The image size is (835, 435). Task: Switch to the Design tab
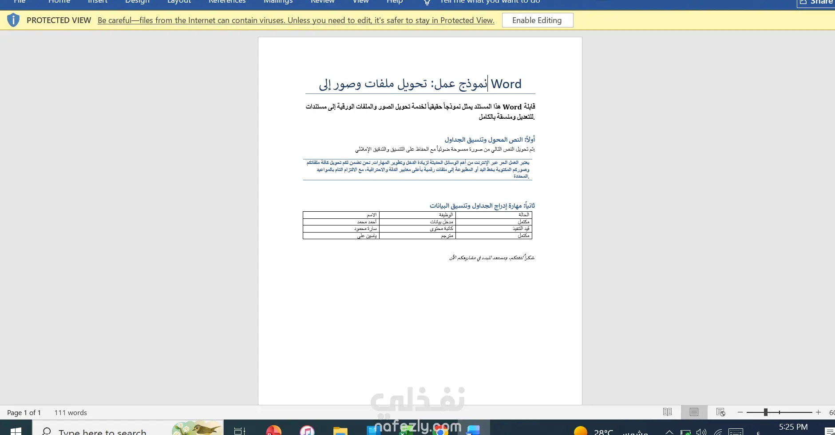pos(137,2)
